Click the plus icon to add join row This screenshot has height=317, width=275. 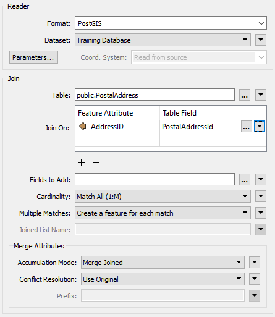(x=82, y=163)
